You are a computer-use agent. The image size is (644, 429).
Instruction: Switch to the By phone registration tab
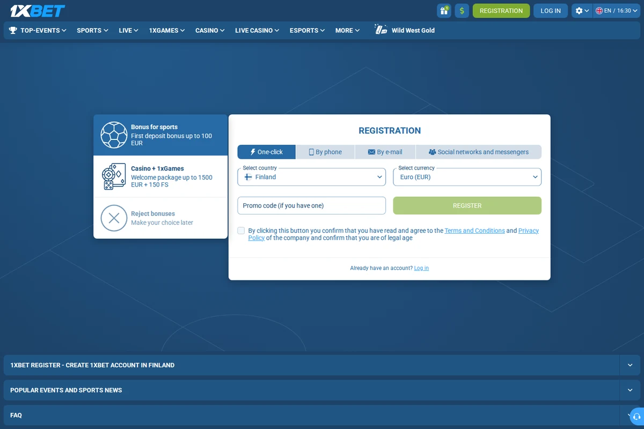click(325, 152)
